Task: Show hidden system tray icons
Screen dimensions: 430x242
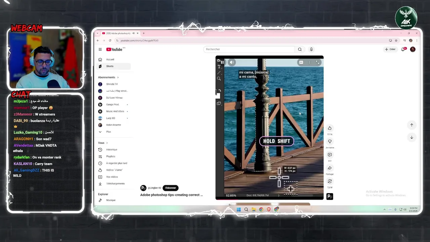Action: pyautogui.click(x=385, y=209)
